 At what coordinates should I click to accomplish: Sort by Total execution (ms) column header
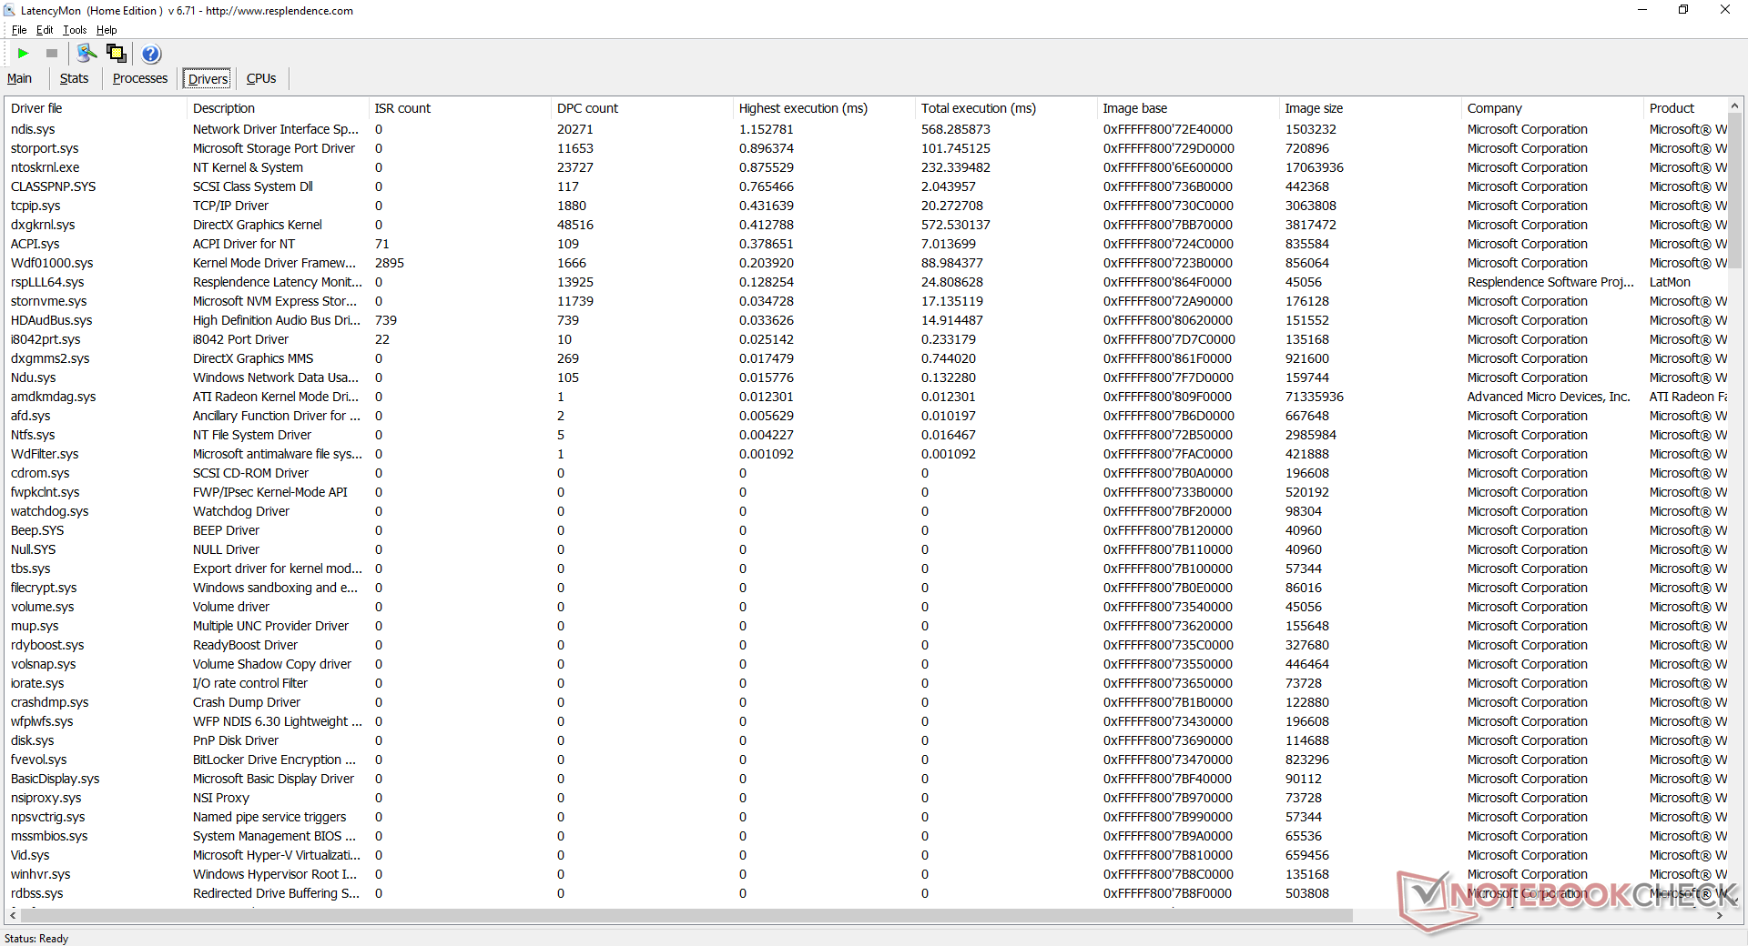pos(1006,108)
